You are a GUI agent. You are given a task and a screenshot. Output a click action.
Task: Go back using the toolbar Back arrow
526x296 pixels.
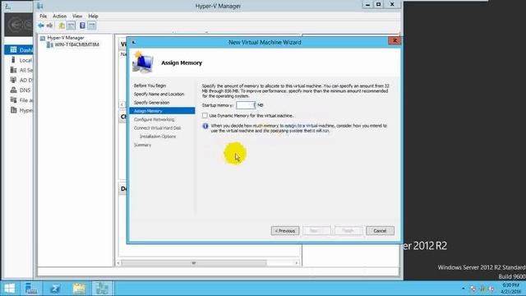coord(41,25)
